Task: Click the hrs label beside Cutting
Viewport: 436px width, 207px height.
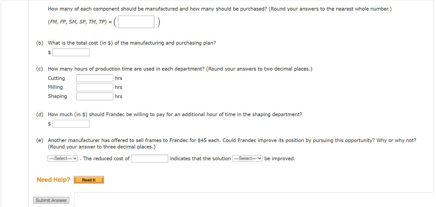Action: coord(118,78)
